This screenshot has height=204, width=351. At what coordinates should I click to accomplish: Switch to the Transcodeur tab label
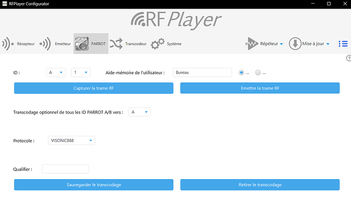pos(136,44)
